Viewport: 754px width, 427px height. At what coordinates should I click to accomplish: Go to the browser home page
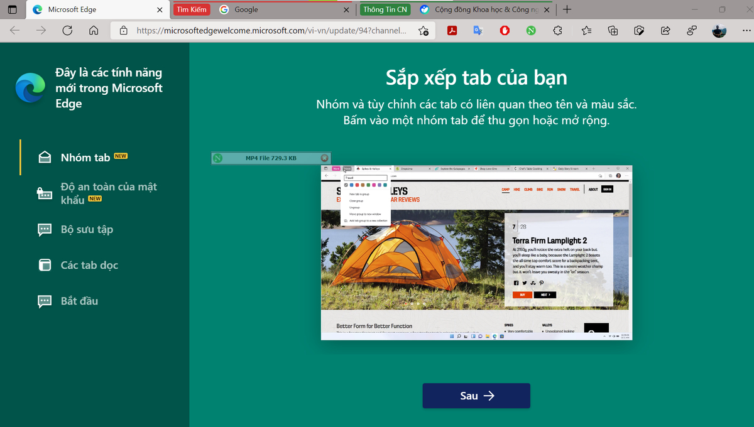pyautogui.click(x=94, y=30)
